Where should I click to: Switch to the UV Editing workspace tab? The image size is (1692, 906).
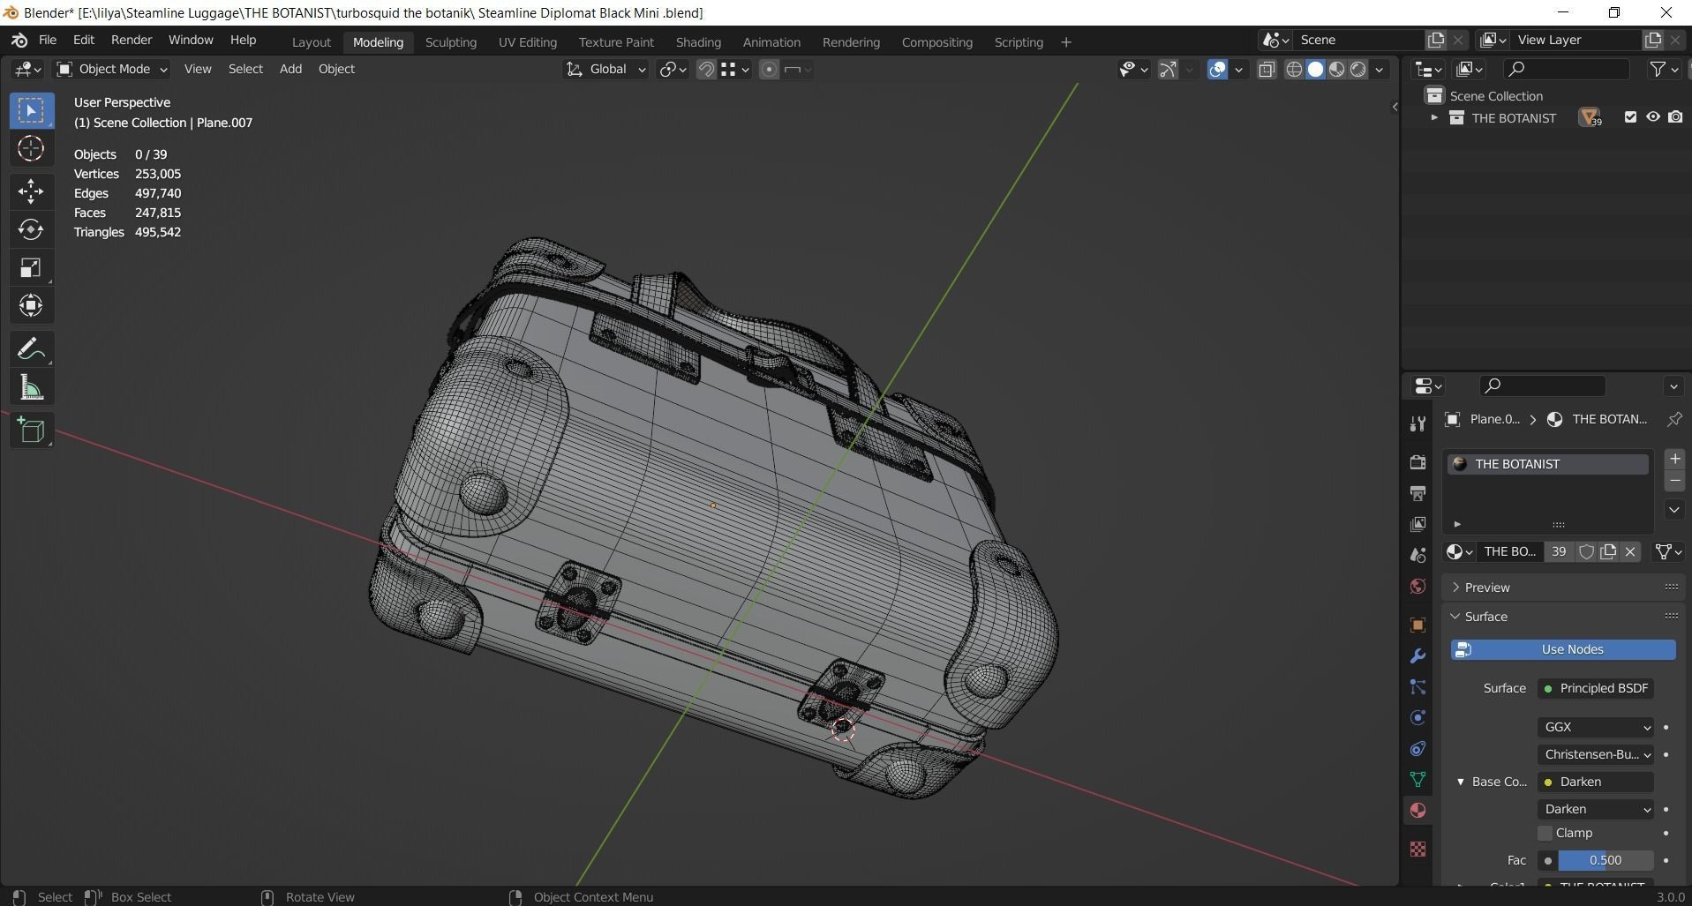pyautogui.click(x=528, y=42)
